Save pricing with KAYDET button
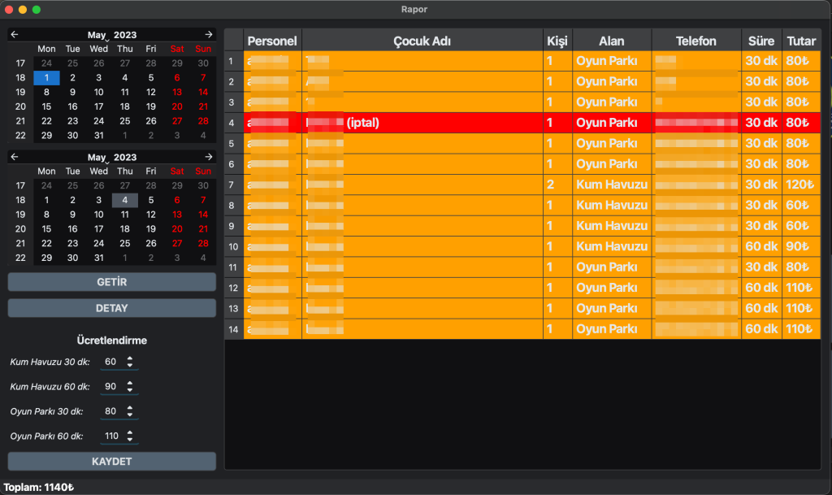Image resolution: width=832 pixels, height=495 pixels. point(112,462)
